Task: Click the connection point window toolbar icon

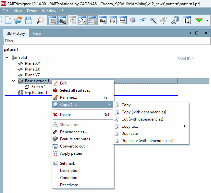Action: point(103,20)
